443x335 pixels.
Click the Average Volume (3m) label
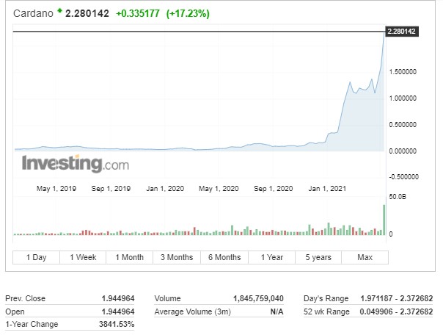tap(193, 311)
